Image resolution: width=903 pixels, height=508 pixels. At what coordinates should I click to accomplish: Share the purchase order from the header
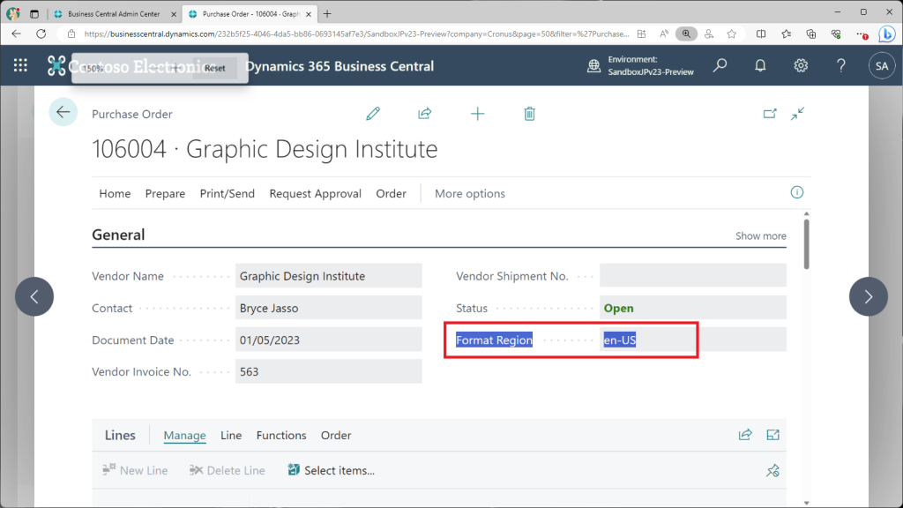(425, 114)
